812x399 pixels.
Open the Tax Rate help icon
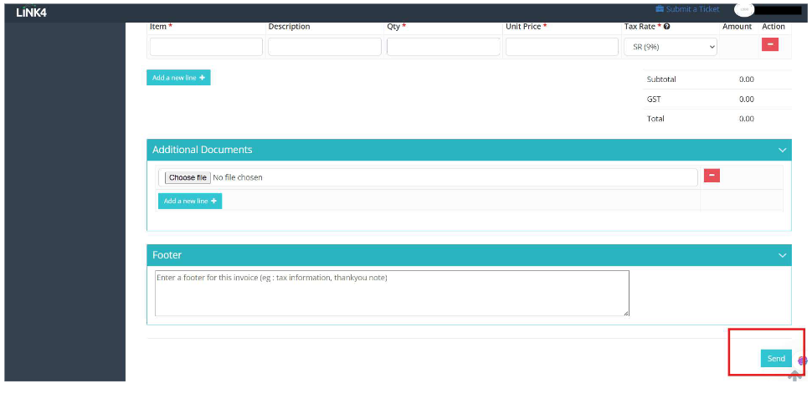667,27
